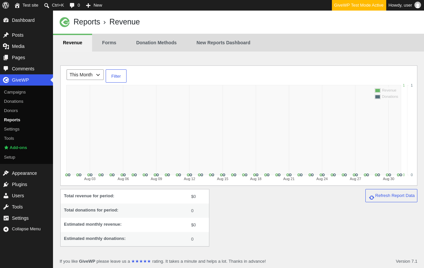Image resolution: width=424 pixels, height=268 pixels.
Task: Click the Aug 03 axis label
Action: coord(90,179)
